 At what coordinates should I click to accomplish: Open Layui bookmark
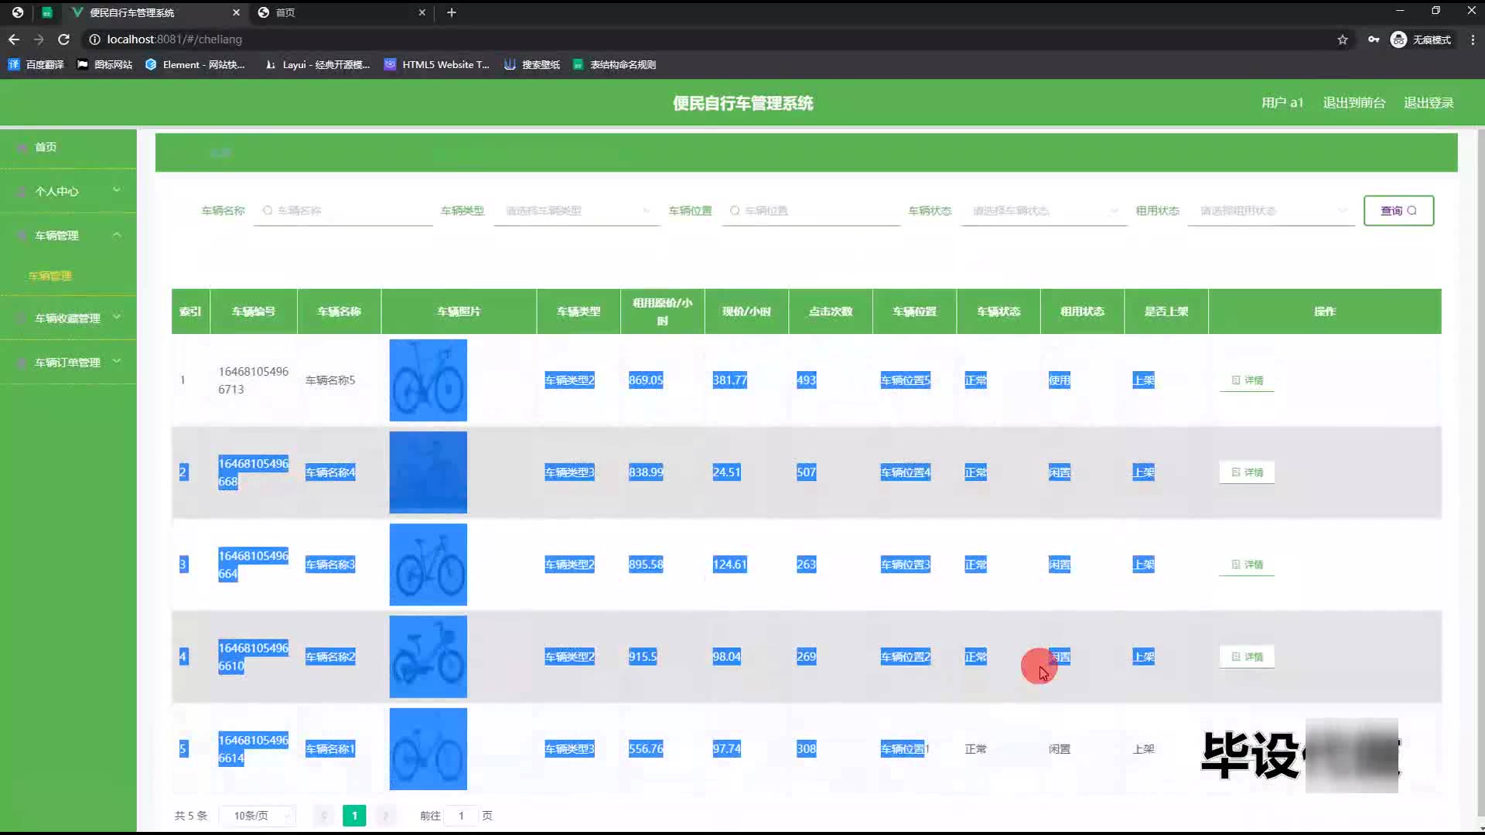317,65
